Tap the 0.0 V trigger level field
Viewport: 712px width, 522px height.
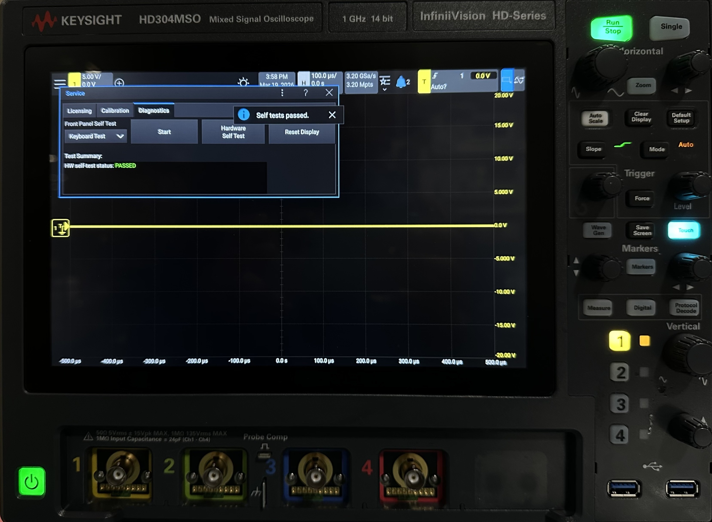pyautogui.click(x=483, y=76)
